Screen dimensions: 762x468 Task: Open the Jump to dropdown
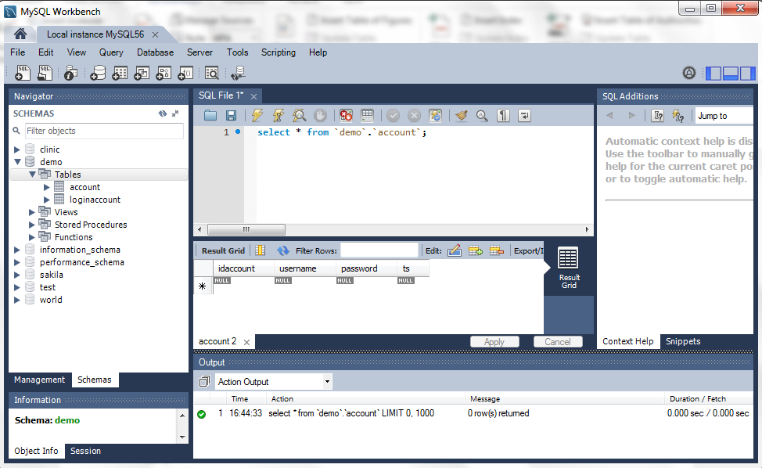[x=724, y=116]
